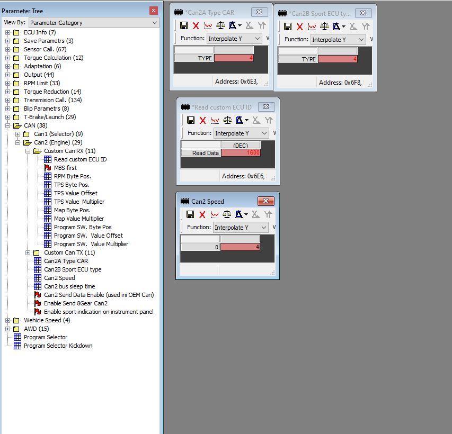The height and width of the screenshot is (434, 452).
Task: Open graph view icon in Read custom ECU ID window
Action: point(215,120)
